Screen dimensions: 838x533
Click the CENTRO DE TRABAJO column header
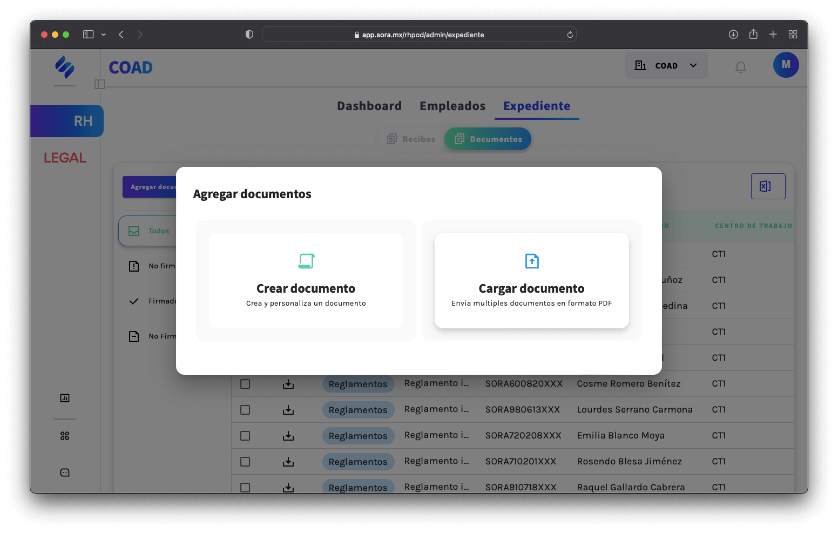(x=753, y=226)
